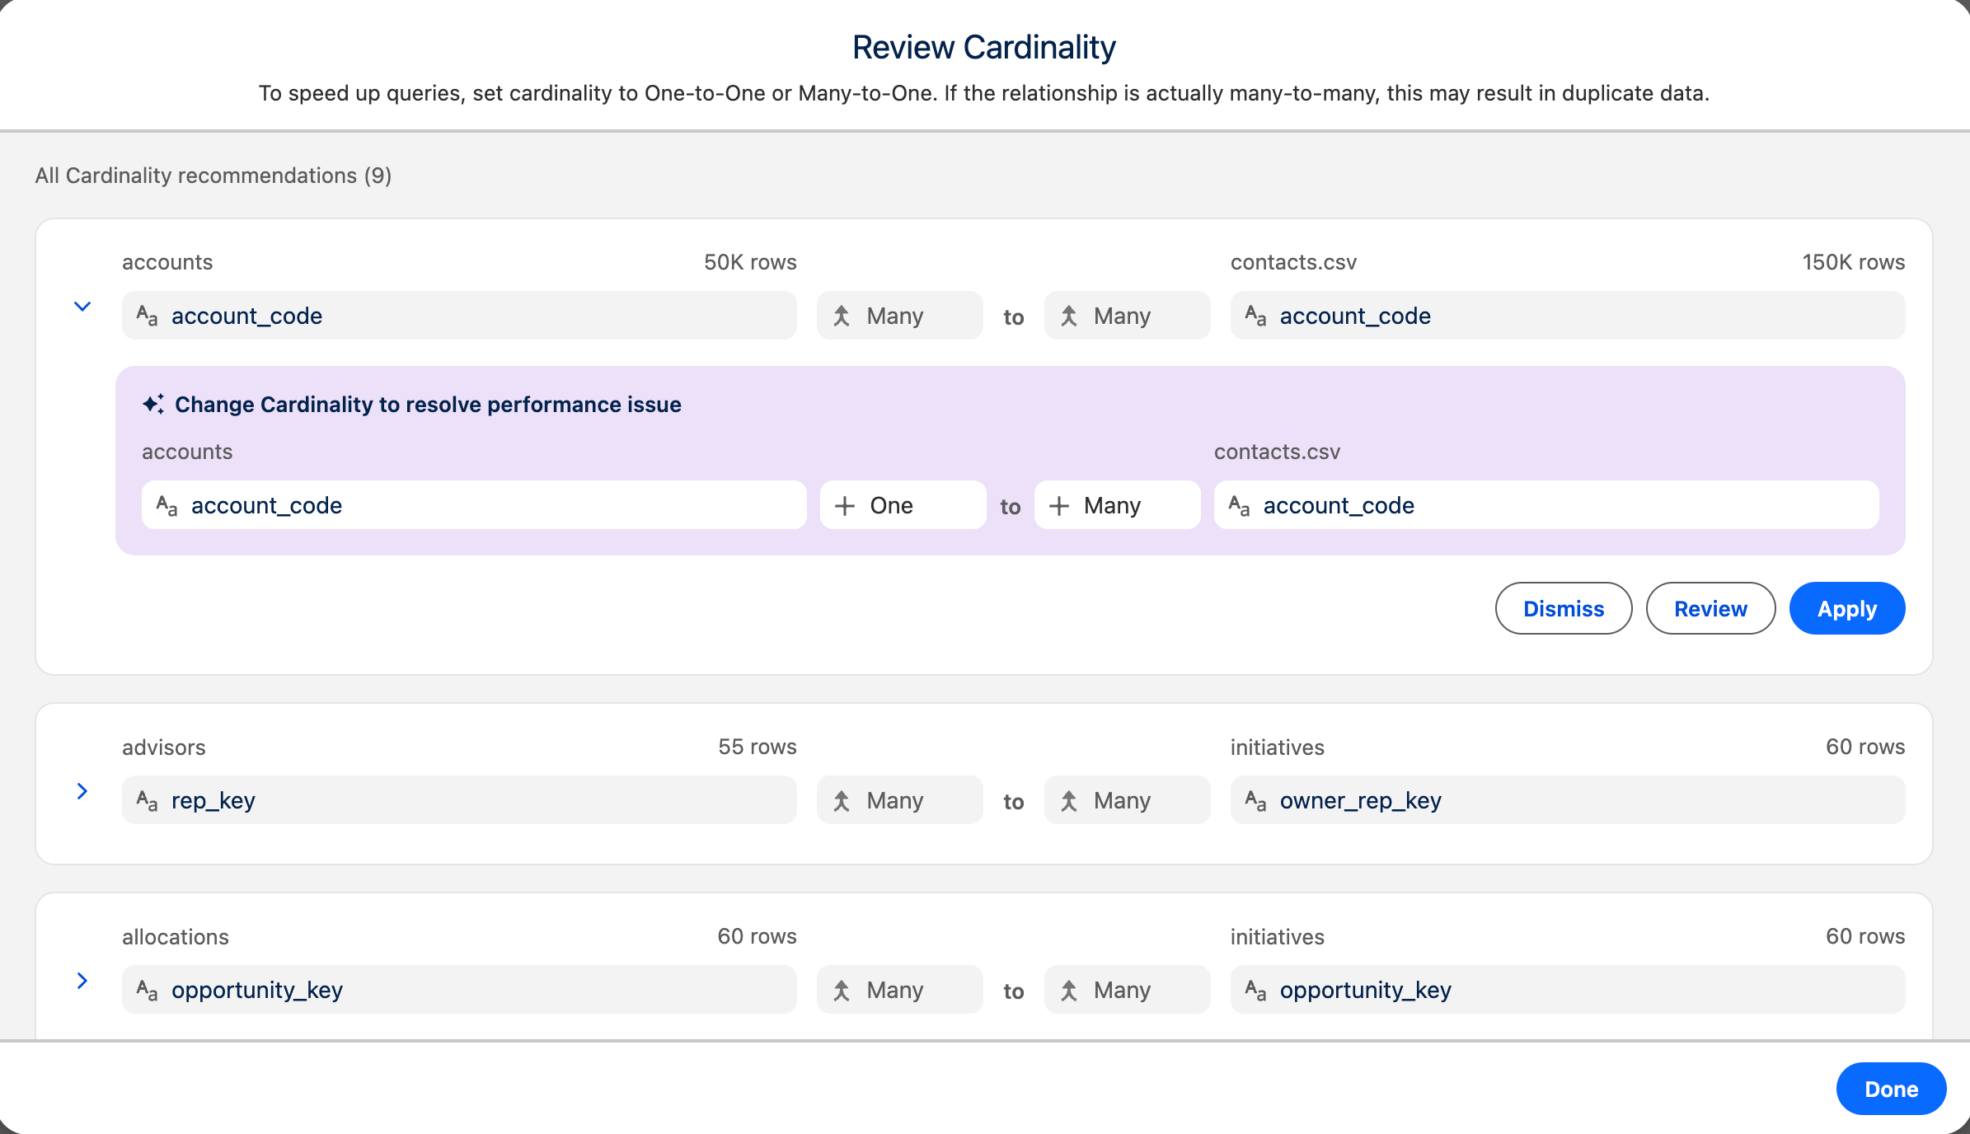Click the plus icon beside One

(844, 505)
